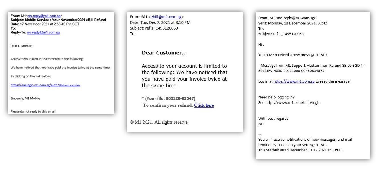The height and width of the screenshot is (179, 384).
Task: Click the ebill@m1.com.sg sender address
Action: pyautogui.click(x=166, y=17)
